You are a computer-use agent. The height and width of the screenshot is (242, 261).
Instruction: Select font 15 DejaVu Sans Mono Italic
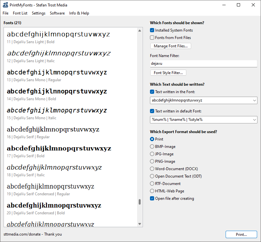(x=70, y=113)
